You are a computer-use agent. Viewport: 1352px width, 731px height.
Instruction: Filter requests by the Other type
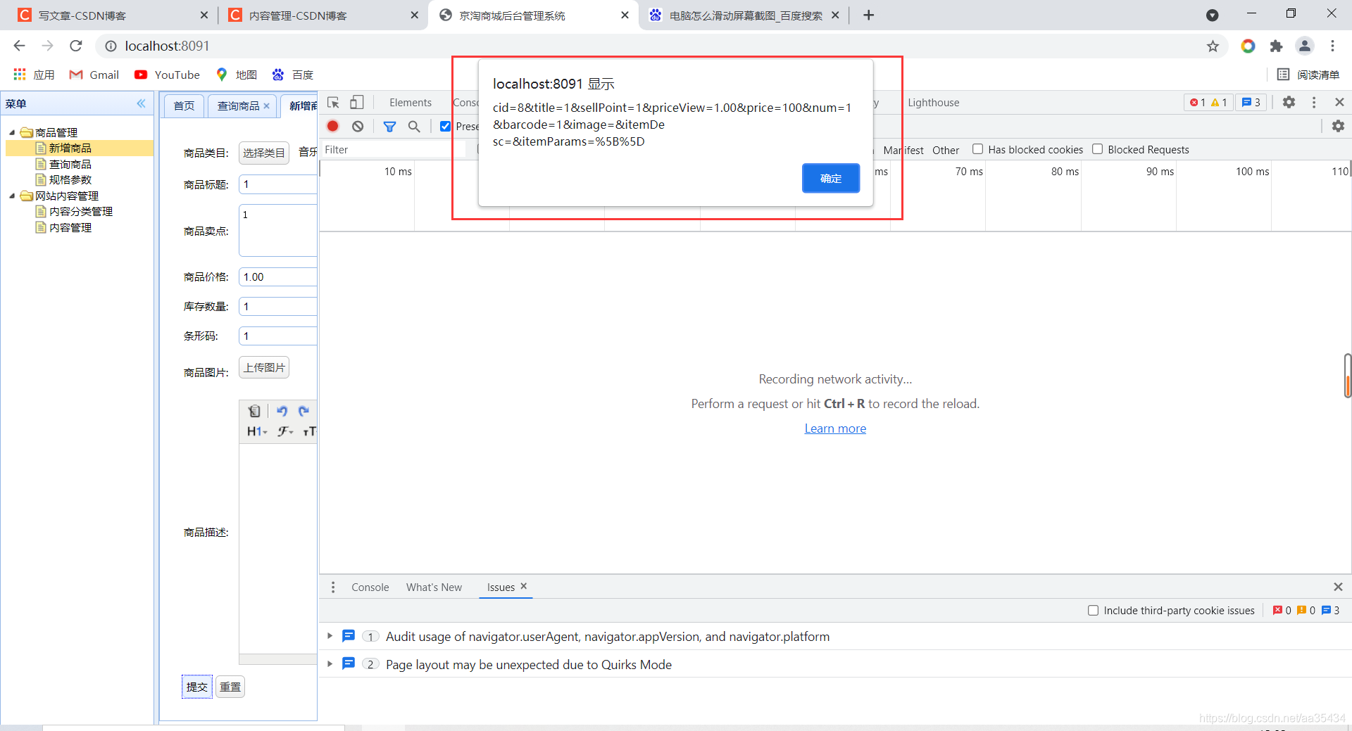point(946,150)
